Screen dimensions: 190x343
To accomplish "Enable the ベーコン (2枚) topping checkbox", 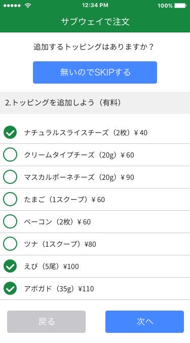I will click(x=10, y=221).
